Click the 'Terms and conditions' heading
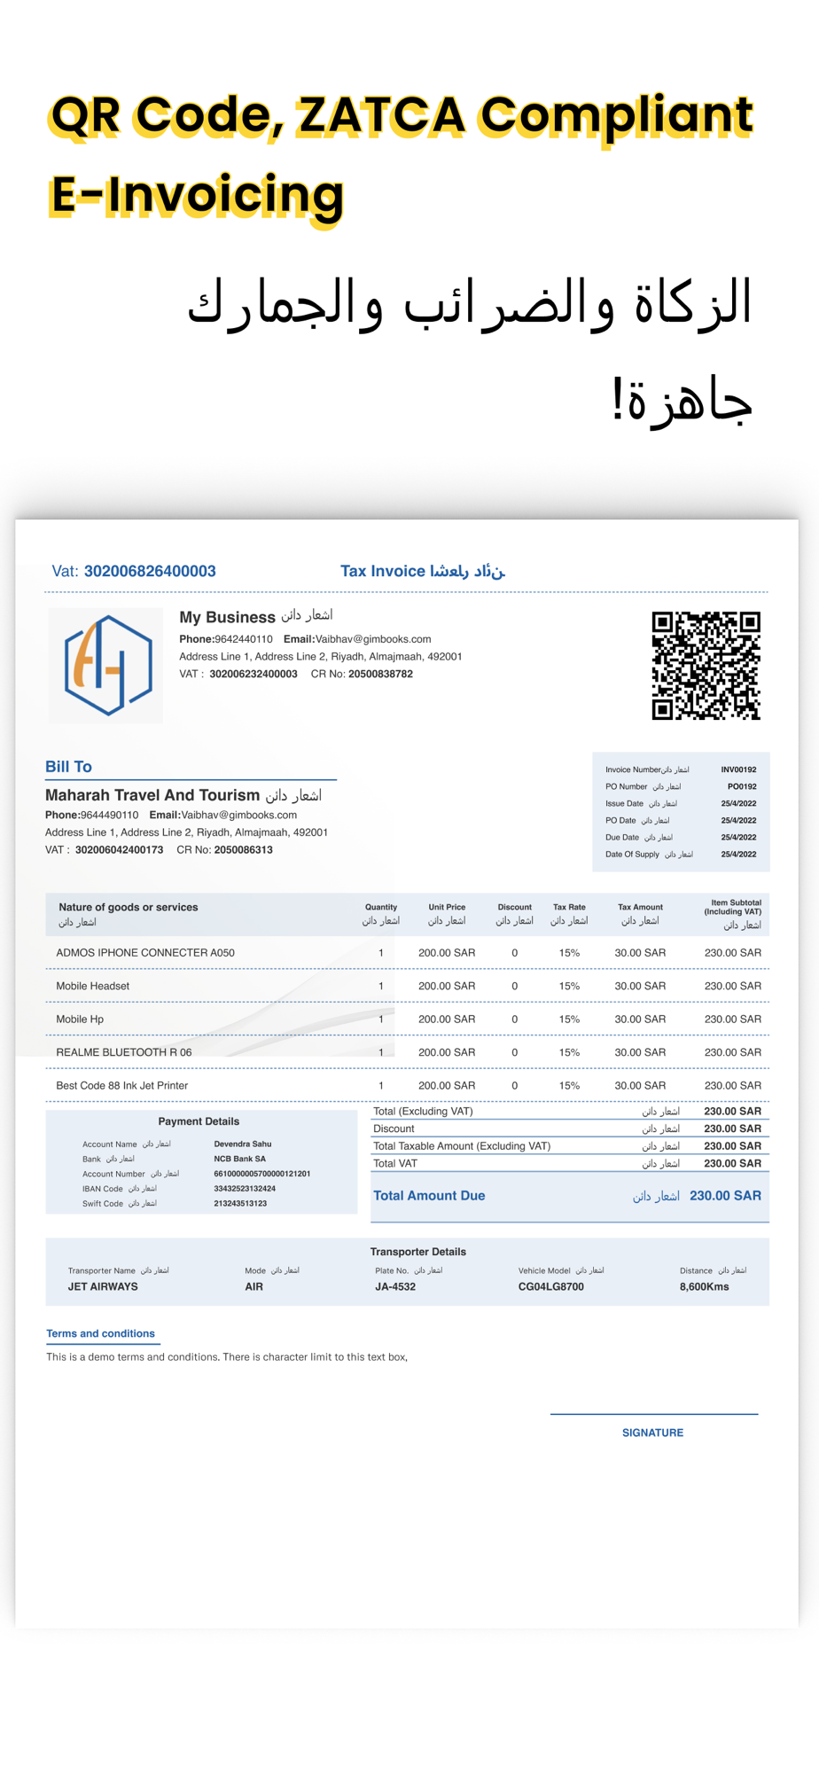 pyautogui.click(x=100, y=1333)
